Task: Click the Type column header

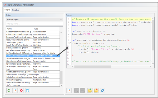Action: pyautogui.click(x=46, y=29)
